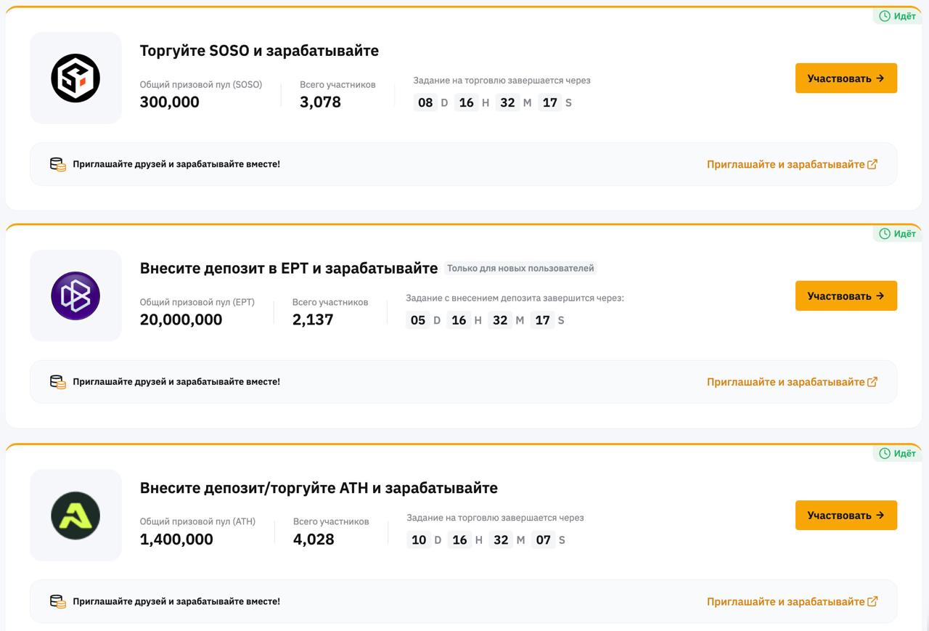
Task: Click the clock status badge on SOSO card
Action: [x=898, y=16]
